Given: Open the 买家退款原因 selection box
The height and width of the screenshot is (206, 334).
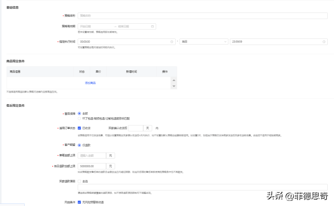Looking at the screenshot, I should pyautogui.click(x=202, y=187).
